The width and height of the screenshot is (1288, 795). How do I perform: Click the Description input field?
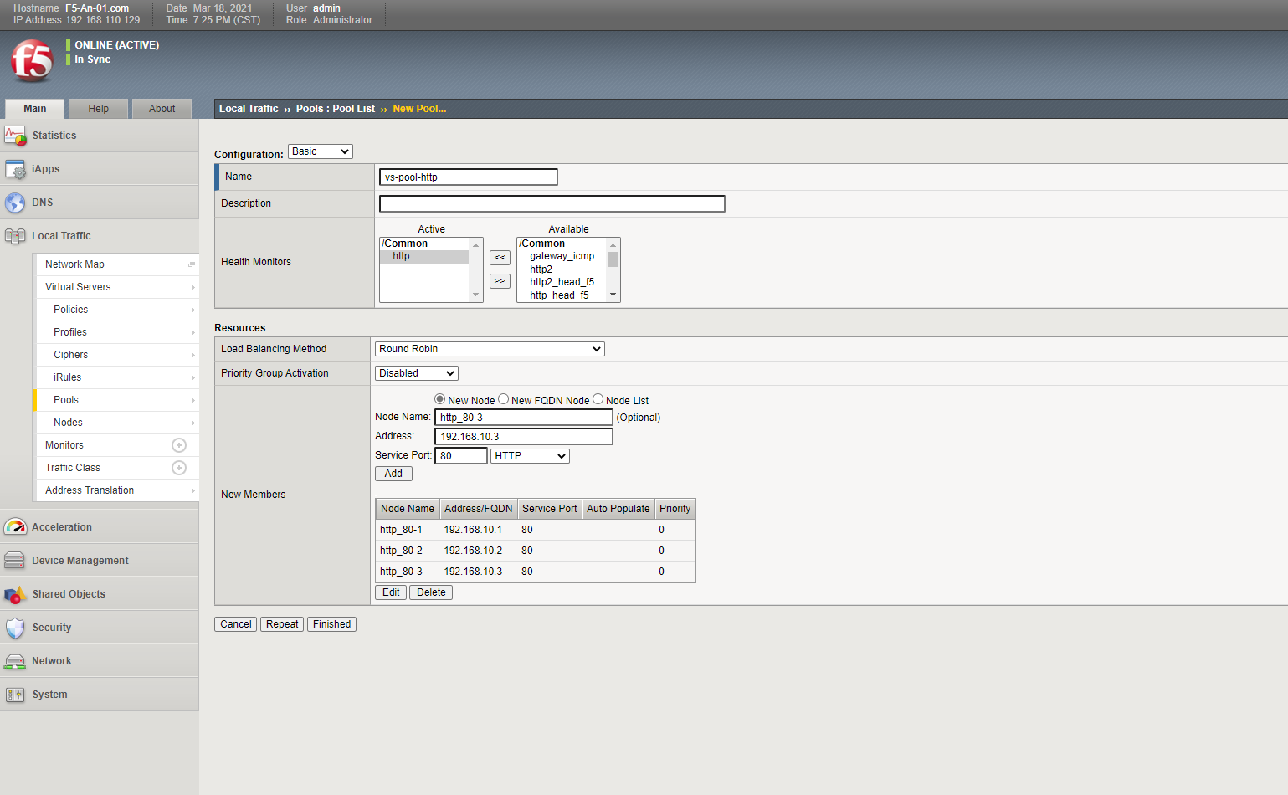[x=552, y=203]
